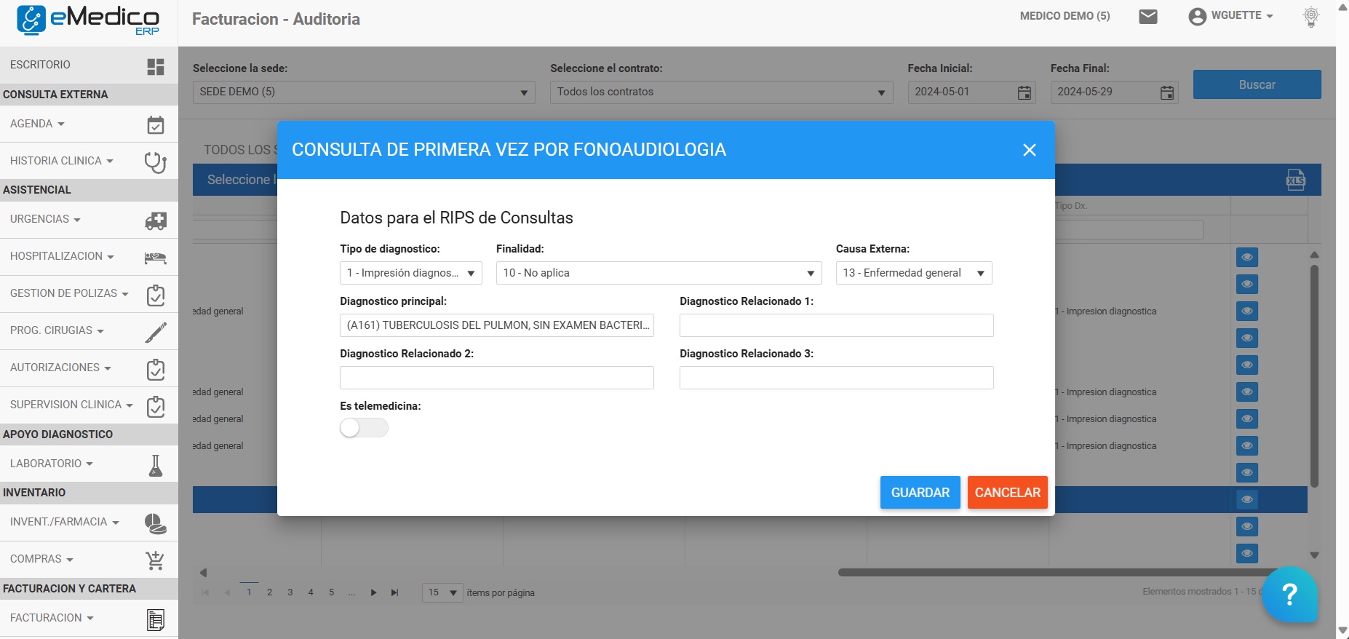
Task: Click Diagnostico Relacionado 2 field
Action: coord(497,378)
